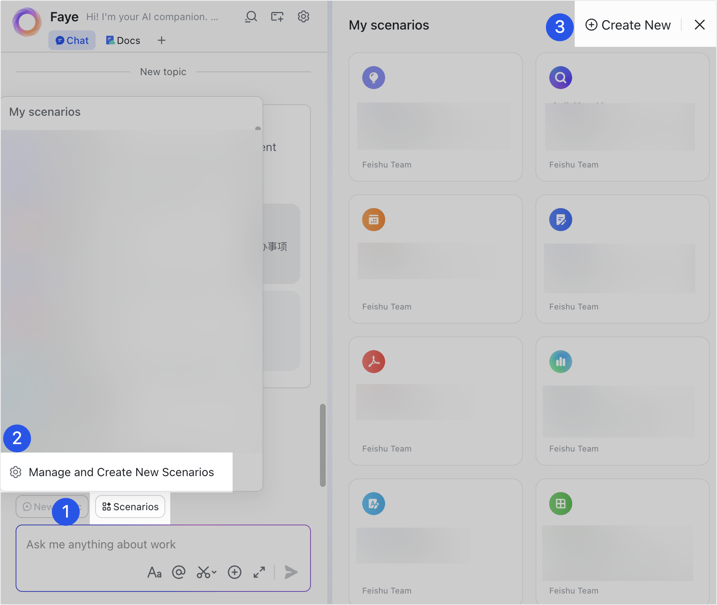Click the search icon next to Faye

coord(251,16)
